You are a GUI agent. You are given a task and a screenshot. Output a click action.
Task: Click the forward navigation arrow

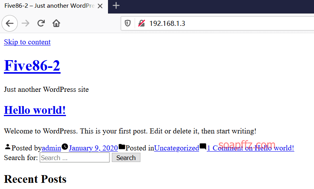25,24
